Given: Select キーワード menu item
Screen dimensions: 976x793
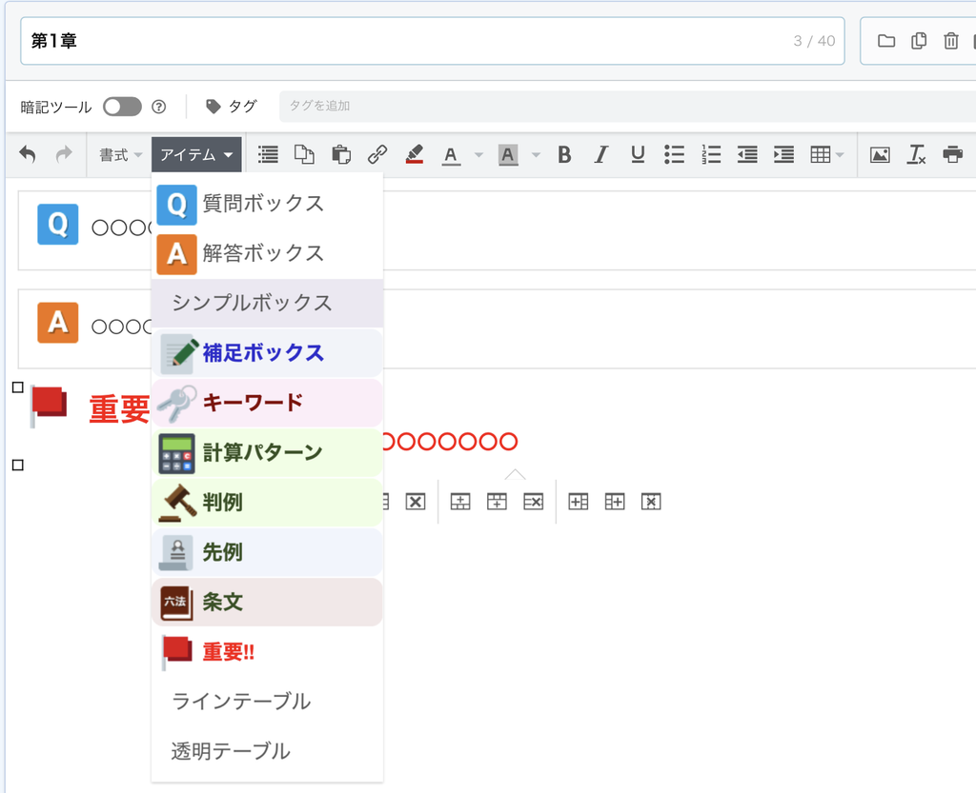Looking at the screenshot, I should pyautogui.click(x=267, y=403).
